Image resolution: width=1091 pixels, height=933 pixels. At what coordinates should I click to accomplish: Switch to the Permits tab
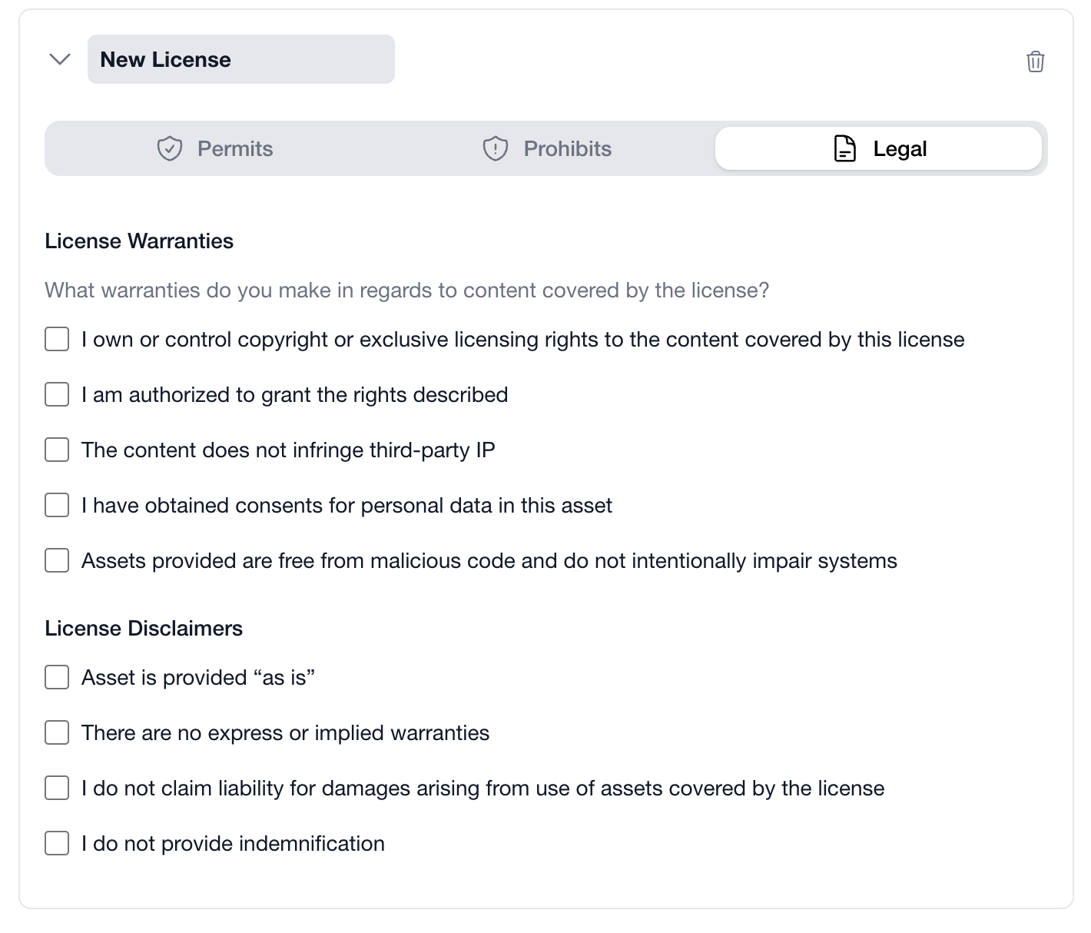(x=223, y=148)
